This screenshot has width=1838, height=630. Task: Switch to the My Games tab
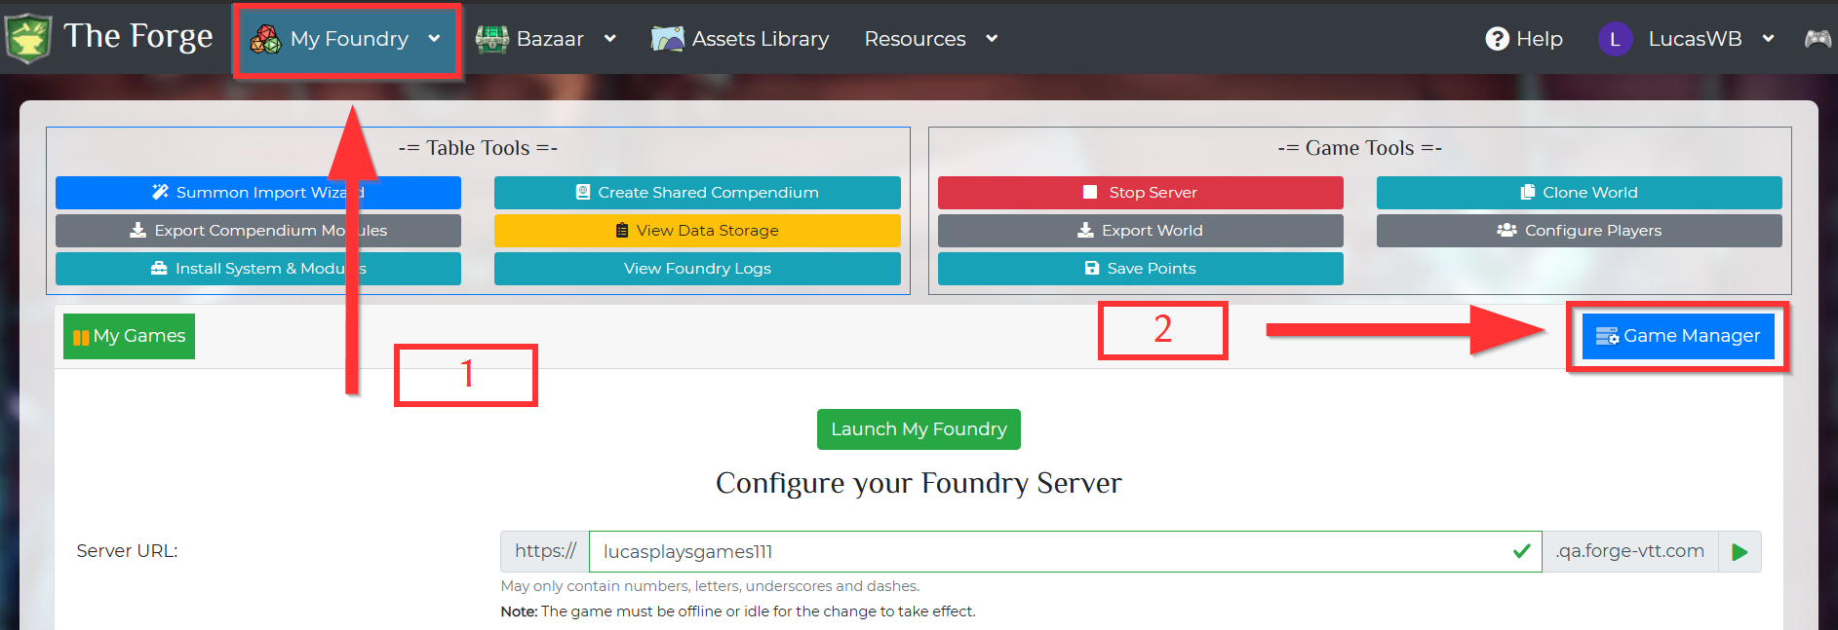coord(129,336)
